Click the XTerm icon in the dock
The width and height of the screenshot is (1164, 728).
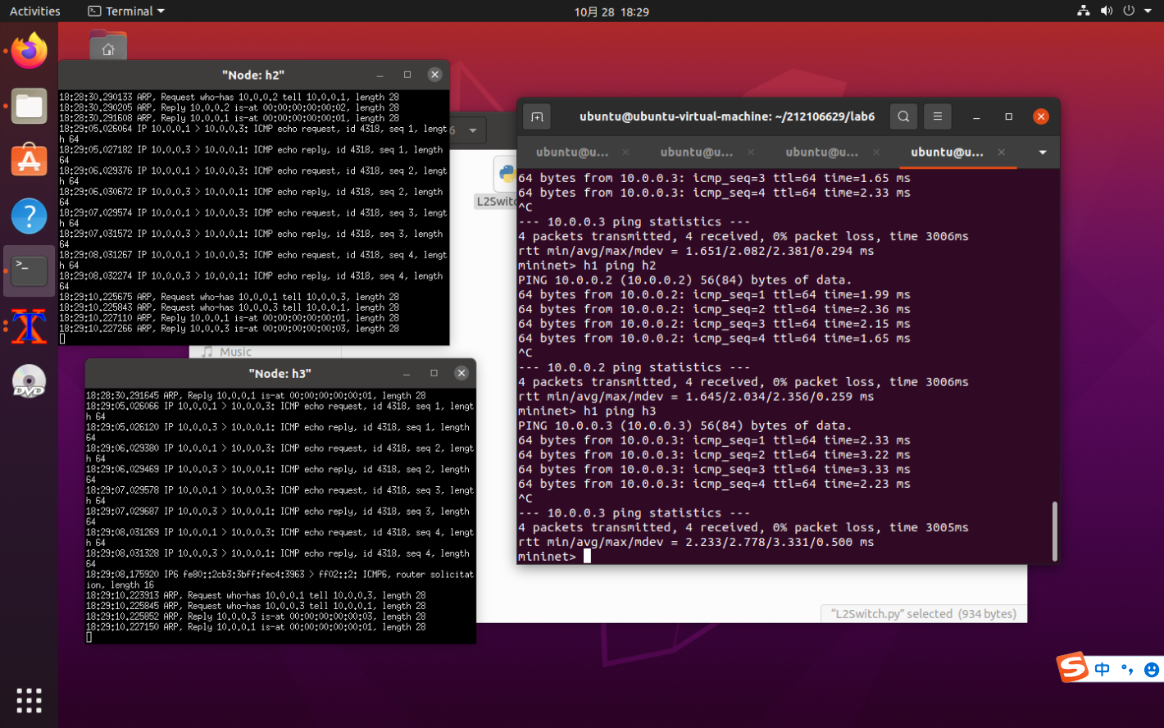click(x=29, y=326)
